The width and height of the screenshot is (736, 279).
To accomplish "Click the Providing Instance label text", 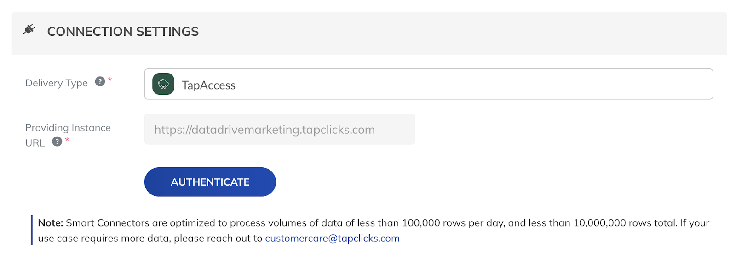I will (x=68, y=127).
